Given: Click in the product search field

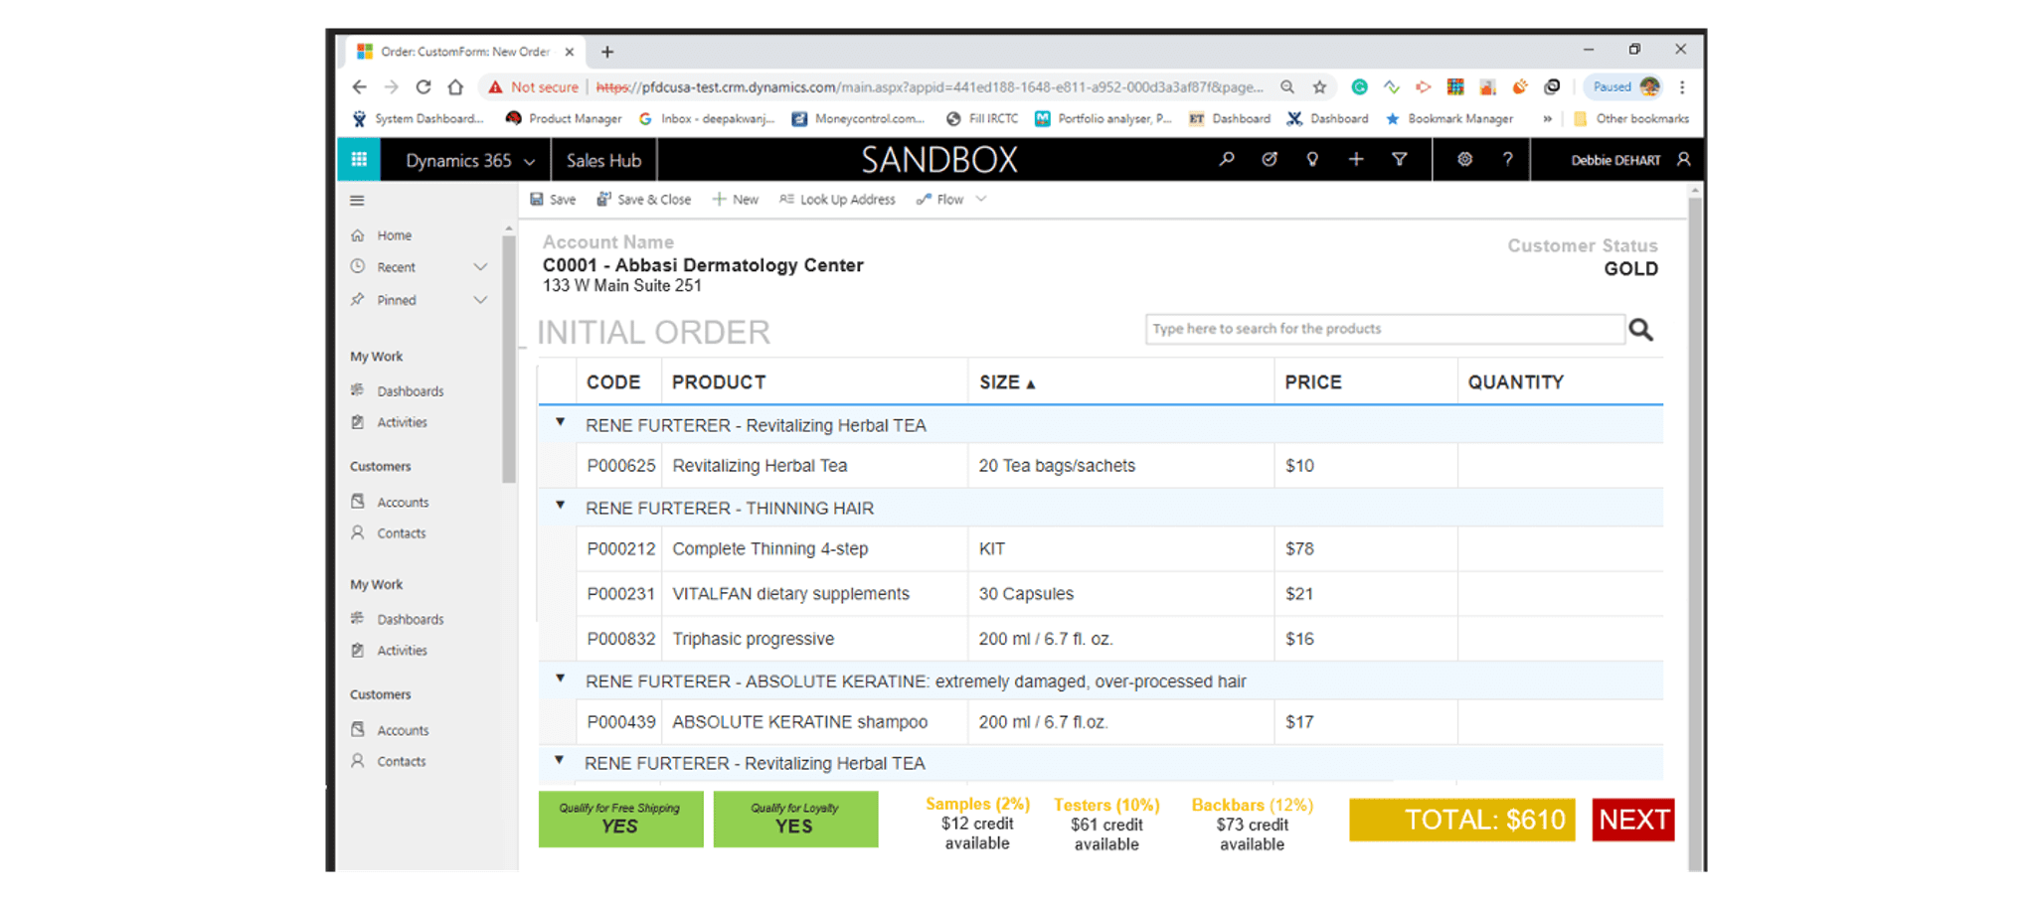Looking at the screenshot, I should (x=1385, y=329).
